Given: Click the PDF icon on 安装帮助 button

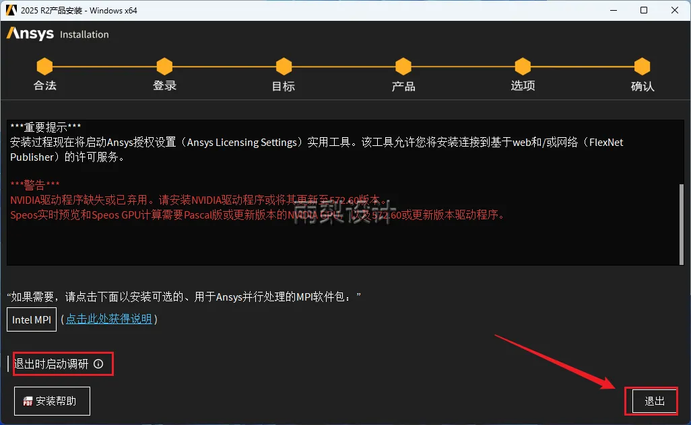Looking at the screenshot, I should point(28,401).
